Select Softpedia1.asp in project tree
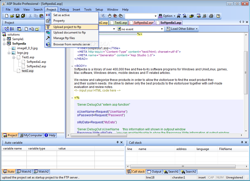Screen dimensions: 250x181 36,62
